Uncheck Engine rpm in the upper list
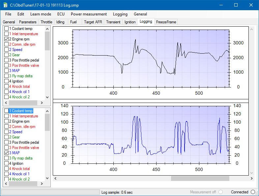Image resolution: width=259 pixels, height=196 pixels. coord(6,39)
